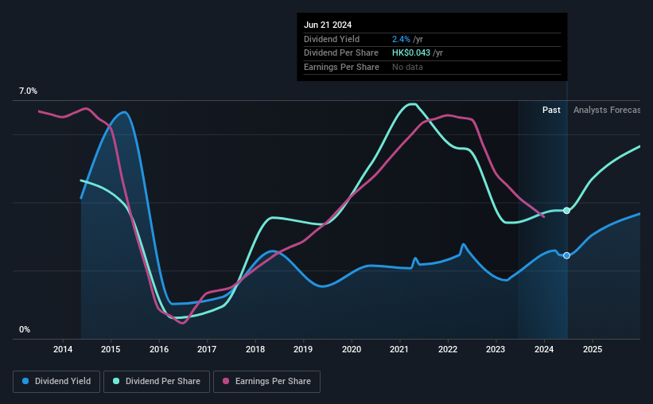Click the 2.4% dividend yield value in tooltip
This screenshot has height=404, width=653.
click(x=401, y=39)
